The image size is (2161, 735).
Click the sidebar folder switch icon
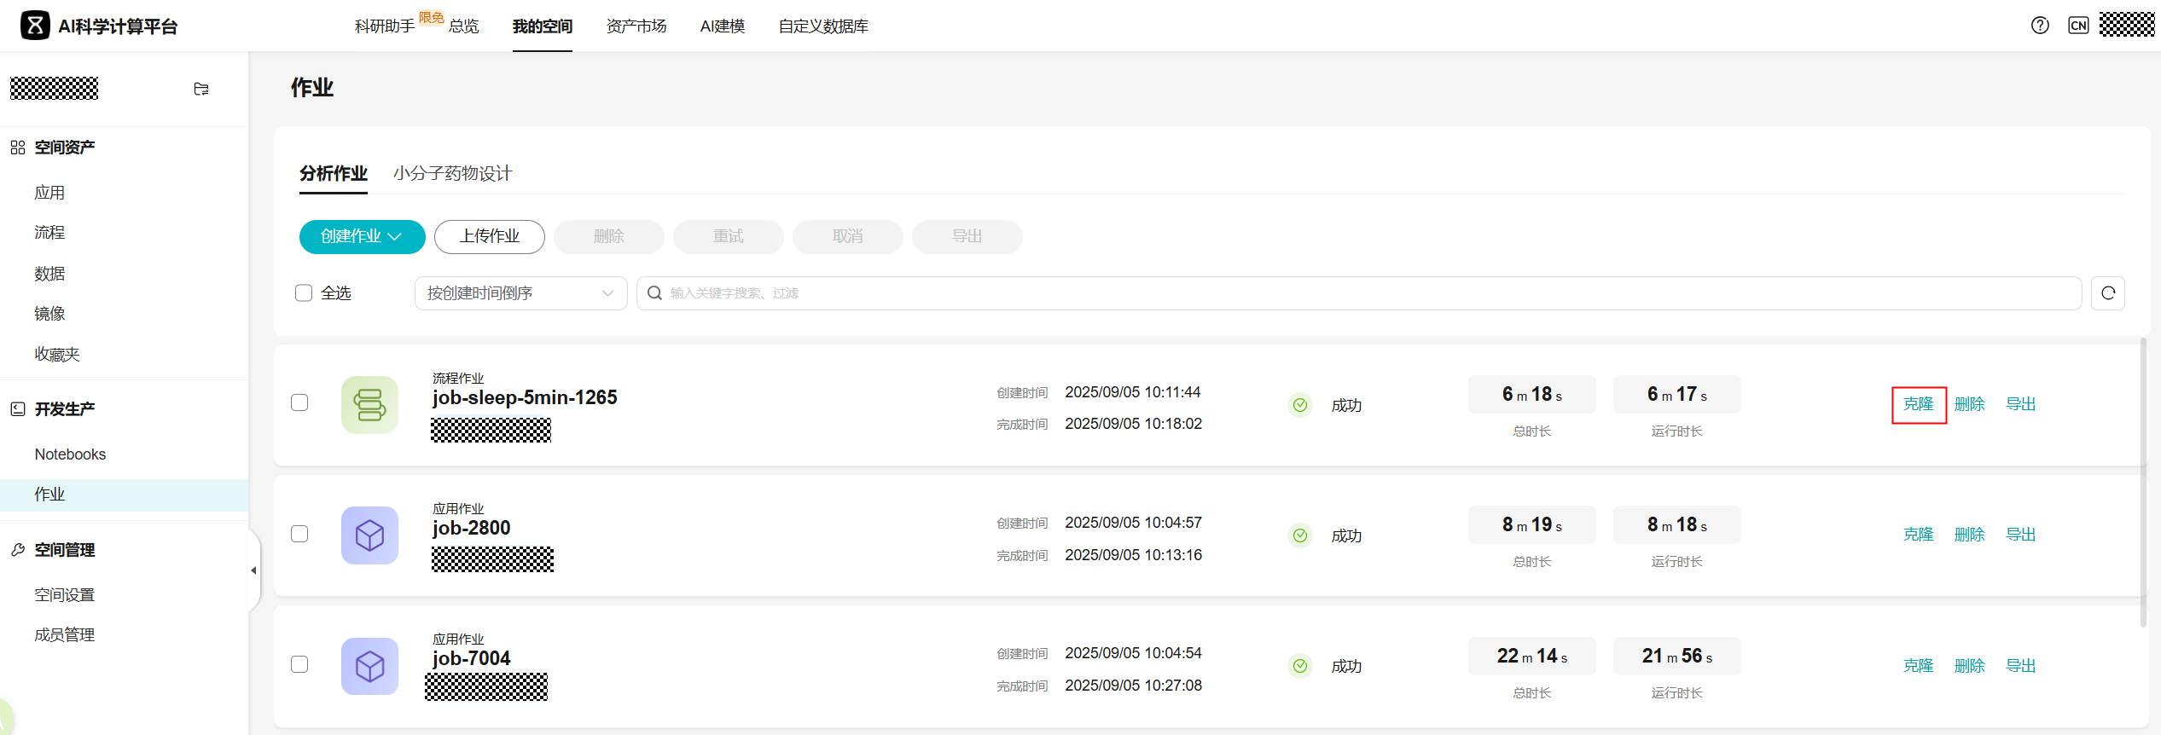201,89
